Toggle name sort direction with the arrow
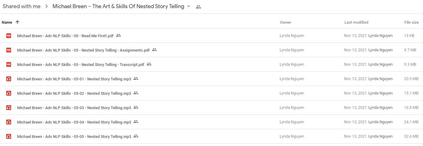Screen dimensions: 423x146 [17, 22]
